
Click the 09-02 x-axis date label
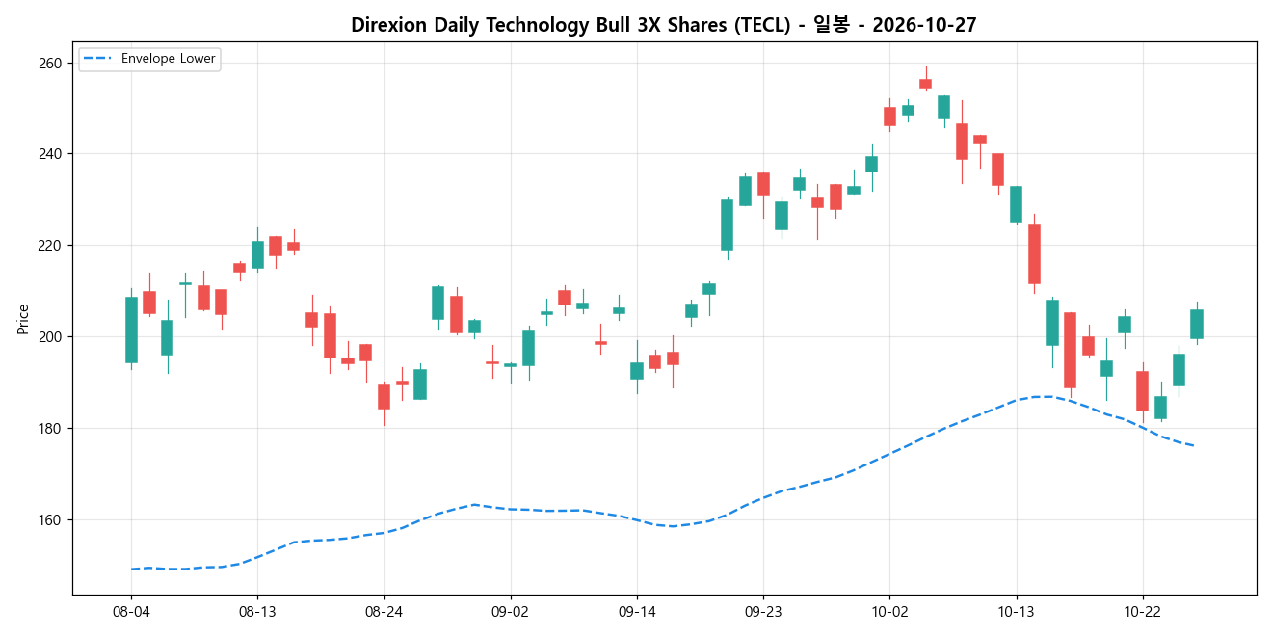pos(510,612)
